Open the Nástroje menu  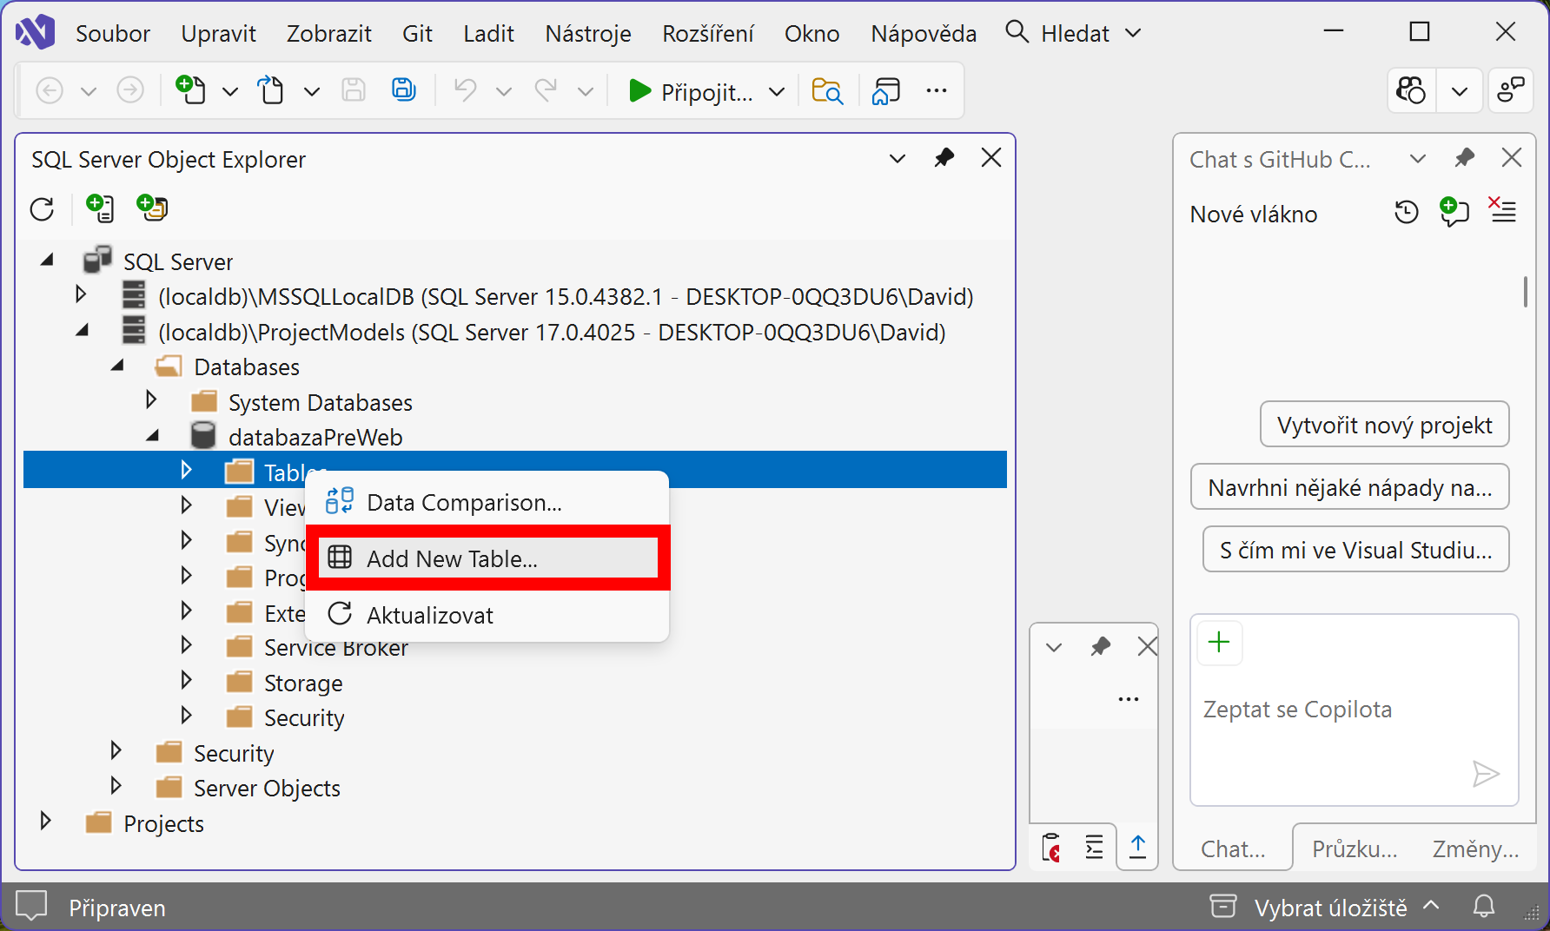tap(588, 33)
